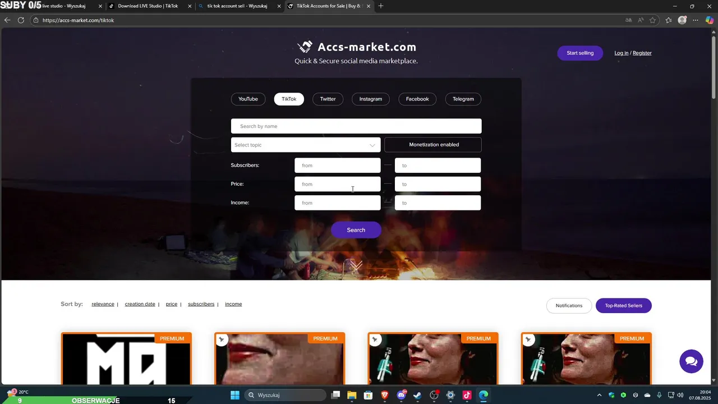Select the TikTok platform tab
Viewport: 718px width, 404px height.
tap(289, 99)
